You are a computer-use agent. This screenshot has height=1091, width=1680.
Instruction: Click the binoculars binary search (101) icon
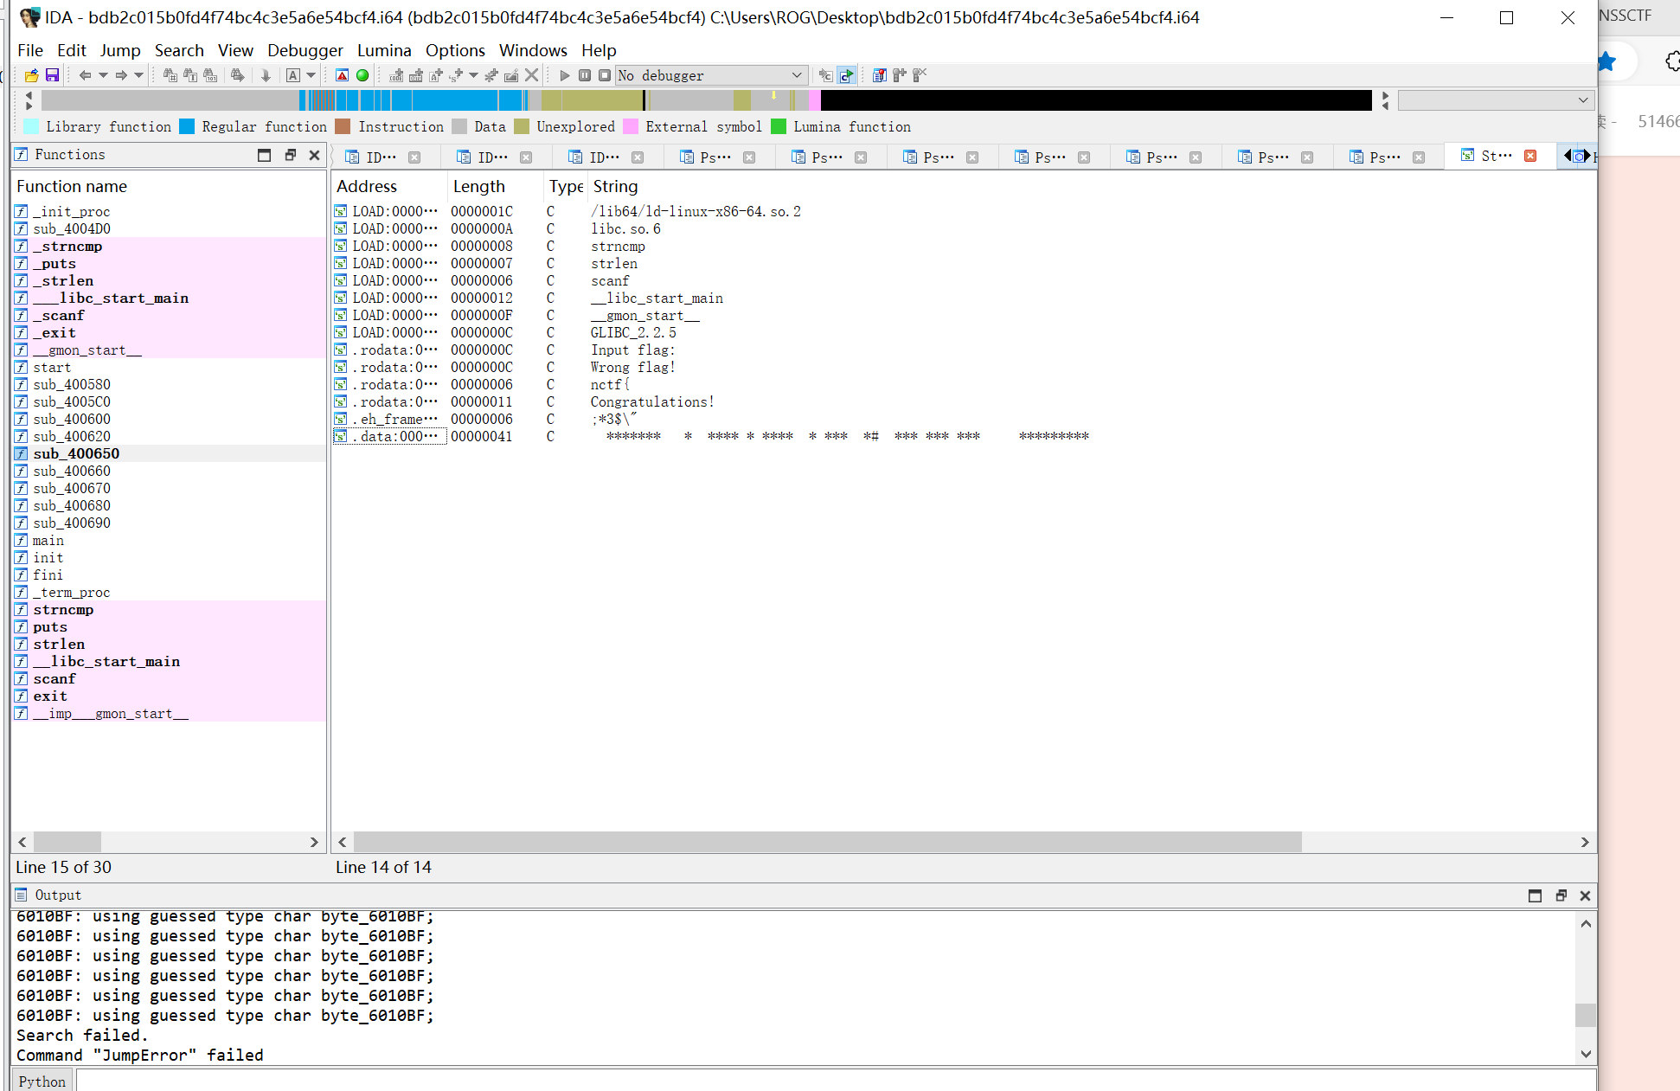point(210,75)
